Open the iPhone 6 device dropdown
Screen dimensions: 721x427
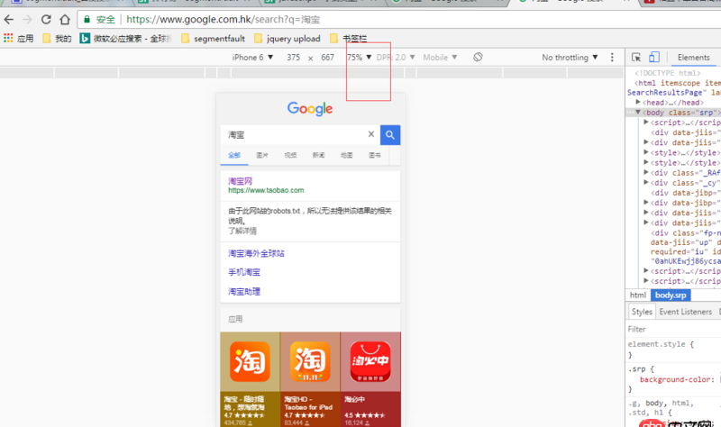pyautogui.click(x=252, y=58)
